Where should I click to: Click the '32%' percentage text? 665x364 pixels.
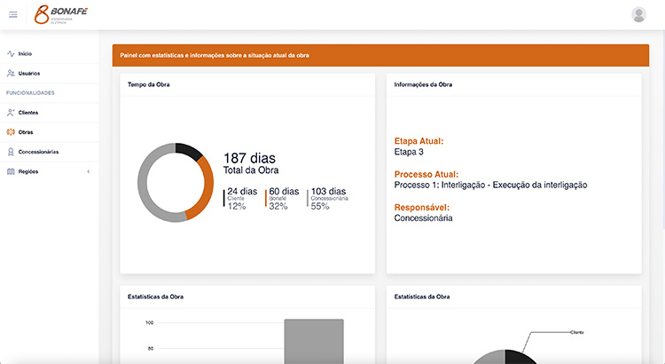tap(278, 207)
